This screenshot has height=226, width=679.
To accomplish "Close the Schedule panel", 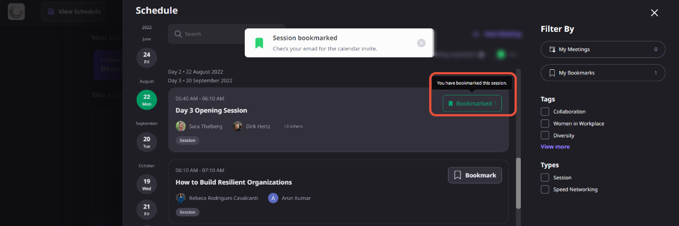I will pyautogui.click(x=655, y=13).
